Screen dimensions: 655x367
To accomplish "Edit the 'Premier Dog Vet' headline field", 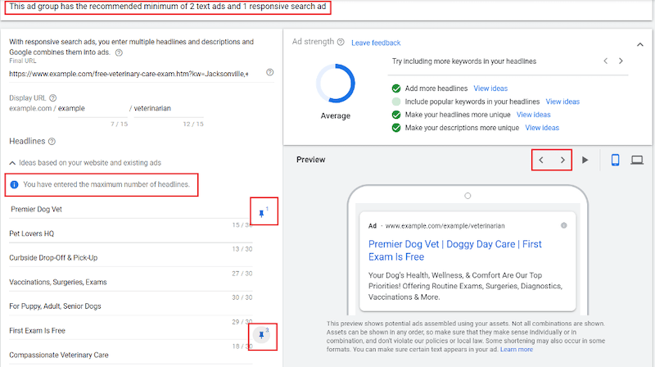I will pos(131,210).
